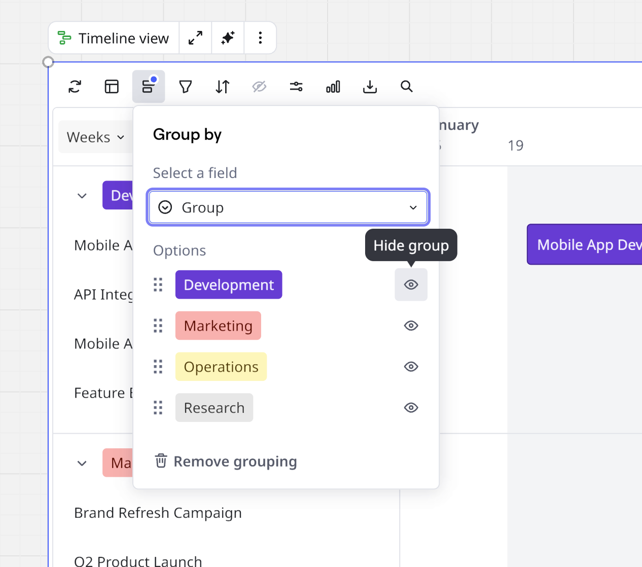The height and width of the screenshot is (567, 642).
Task: Collapse the Development section chevron
Action: point(82,196)
